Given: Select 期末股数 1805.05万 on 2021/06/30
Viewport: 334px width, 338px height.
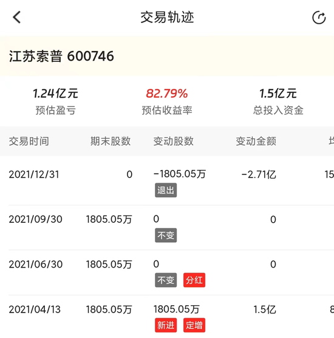Looking at the screenshot, I should tap(109, 265).
